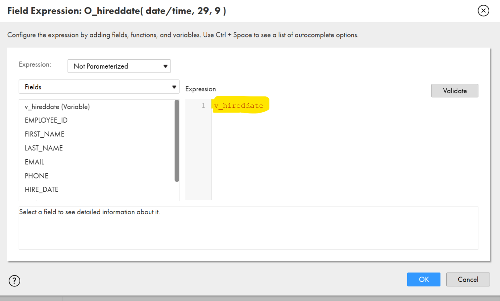Open the Help icon at bottom left
The image size is (500, 301).
coord(14,280)
